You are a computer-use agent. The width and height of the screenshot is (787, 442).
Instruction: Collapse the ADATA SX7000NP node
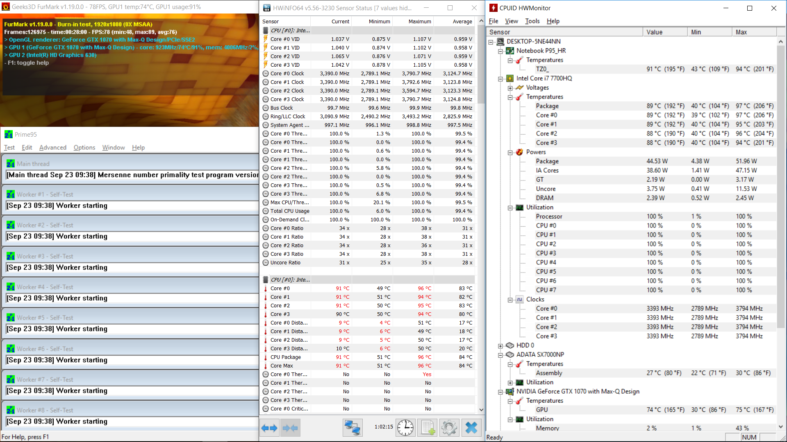[500, 355]
